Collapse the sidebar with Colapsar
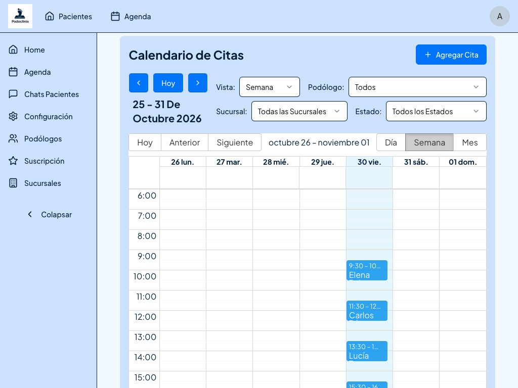Screen dimensions: 518x388 tap(50, 214)
